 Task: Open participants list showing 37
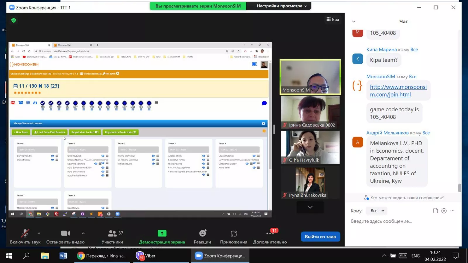click(112, 236)
